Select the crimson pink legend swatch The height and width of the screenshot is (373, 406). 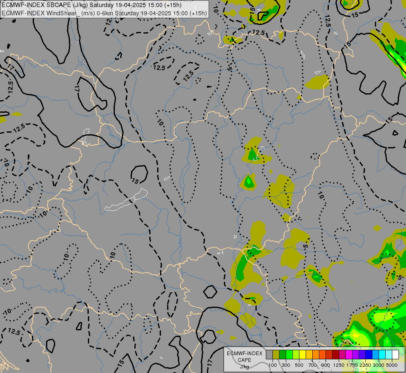pos(342,354)
